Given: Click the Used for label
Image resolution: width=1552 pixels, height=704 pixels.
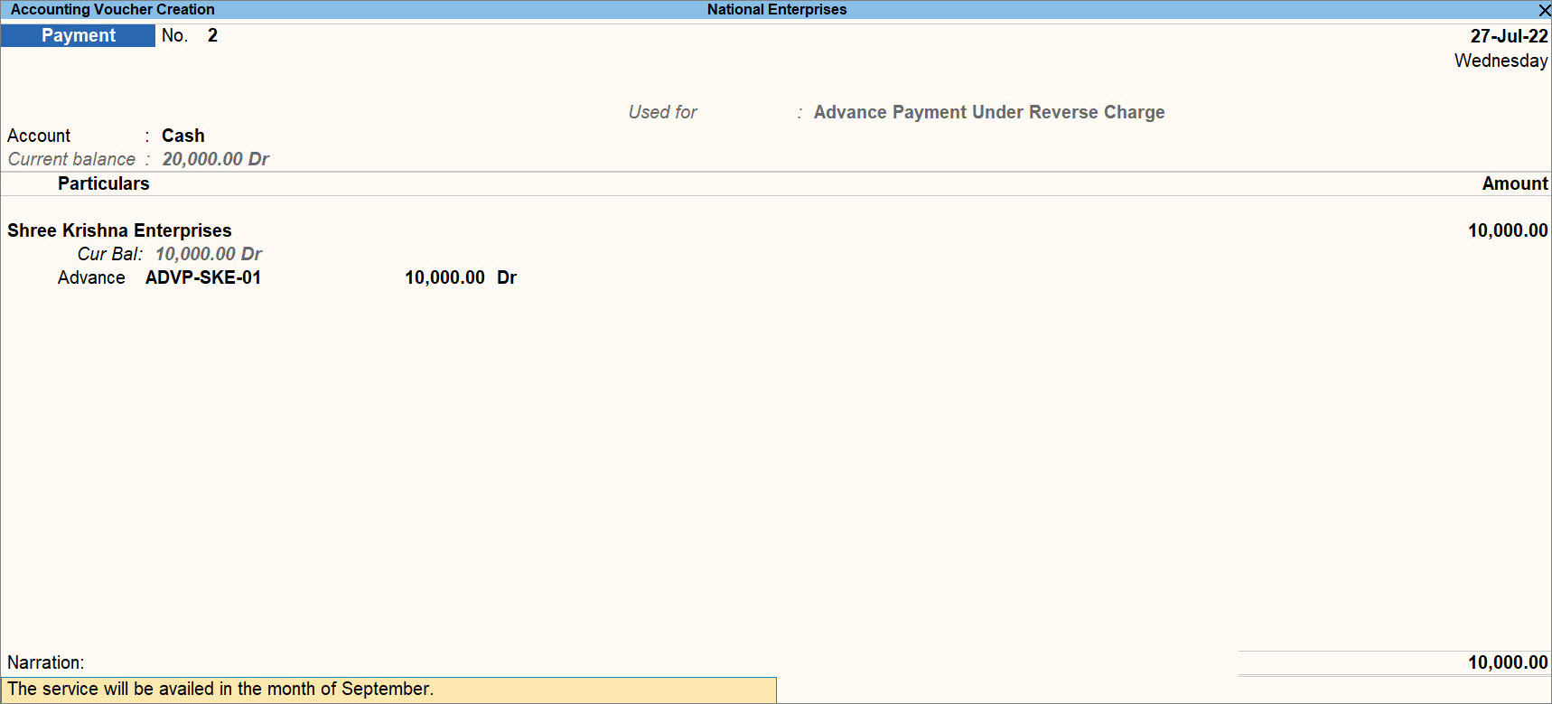Looking at the screenshot, I should point(663,112).
